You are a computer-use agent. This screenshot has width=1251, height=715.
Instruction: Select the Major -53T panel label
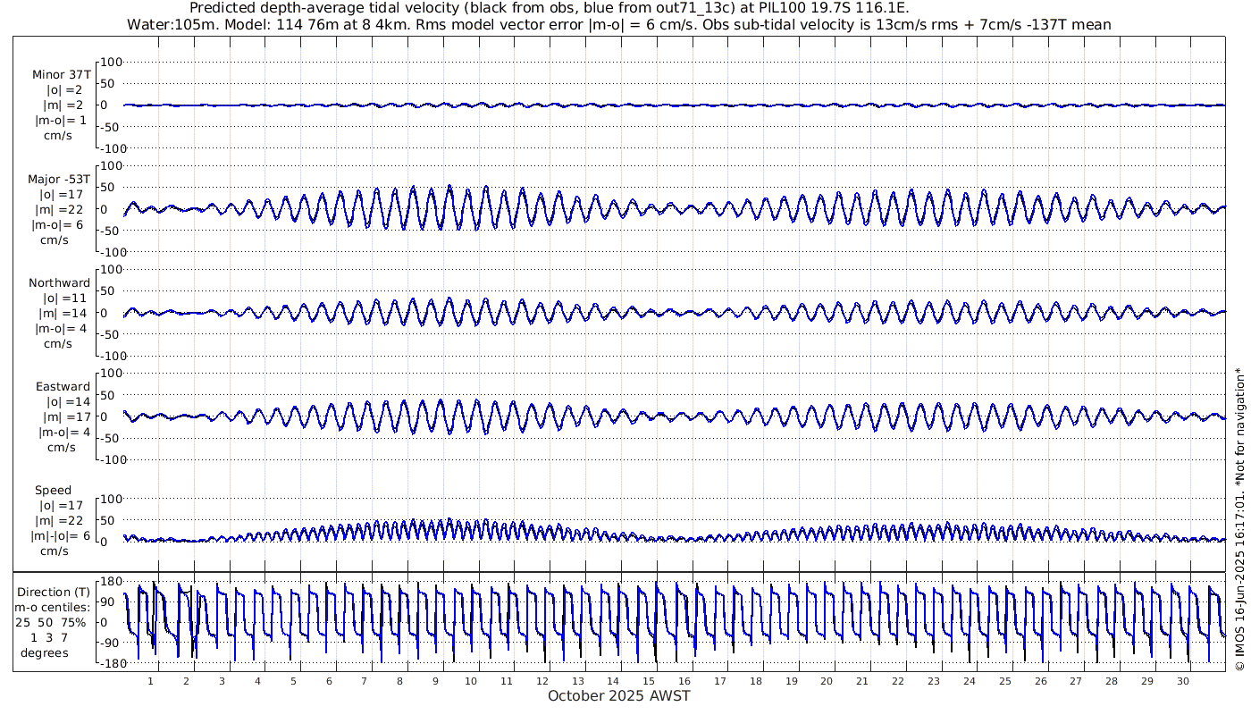(x=59, y=180)
